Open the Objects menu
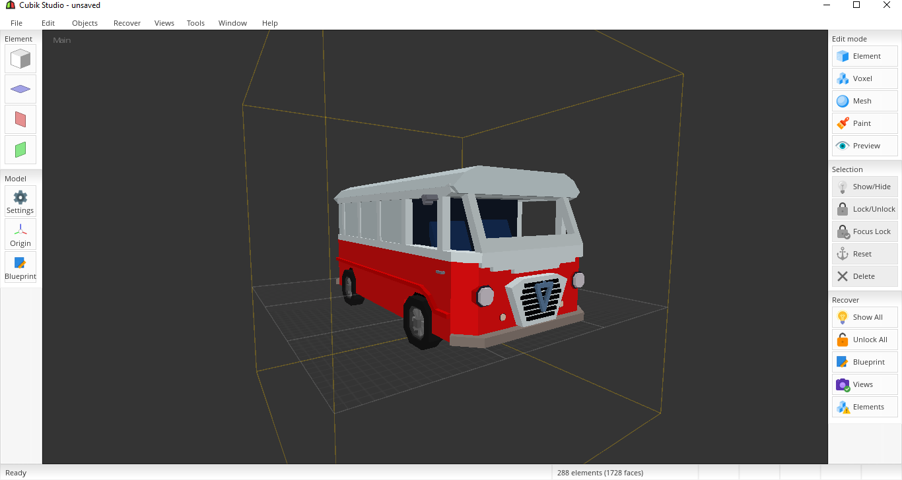Screen dimensions: 902x480 85,23
